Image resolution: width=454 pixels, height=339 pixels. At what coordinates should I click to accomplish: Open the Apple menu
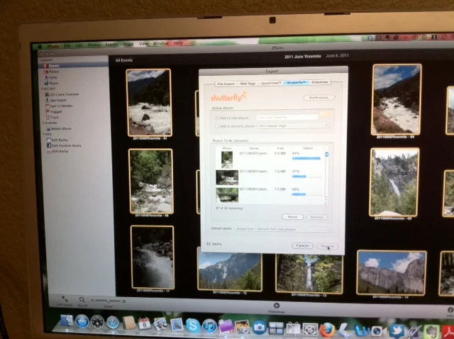(40, 47)
